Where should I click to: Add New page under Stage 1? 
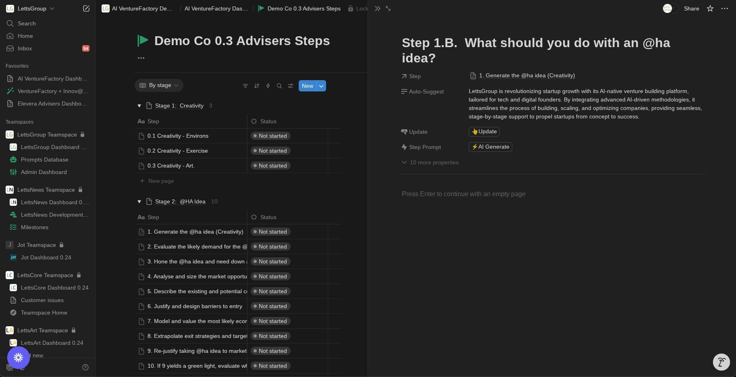[x=157, y=181]
